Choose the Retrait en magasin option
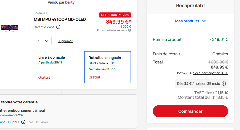240x130 pixels. [107, 67]
